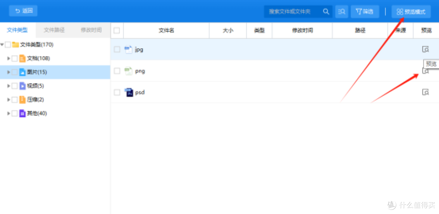Select the psd row name
The image size is (439, 214).
[x=140, y=92]
